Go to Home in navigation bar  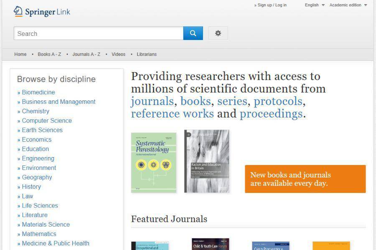(20, 54)
